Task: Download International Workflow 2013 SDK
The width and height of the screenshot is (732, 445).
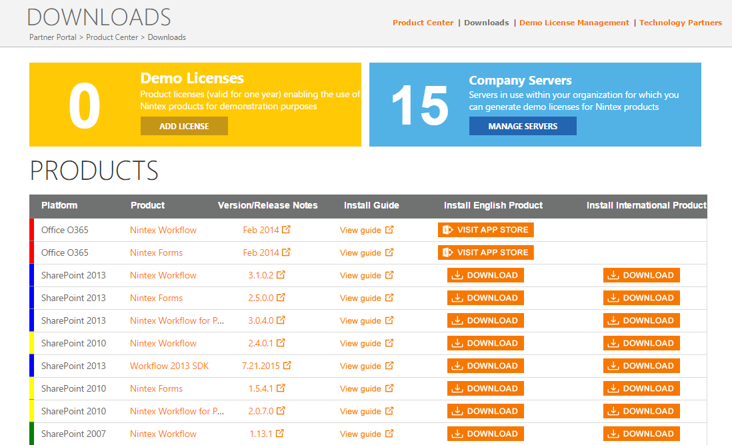Action: [641, 366]
